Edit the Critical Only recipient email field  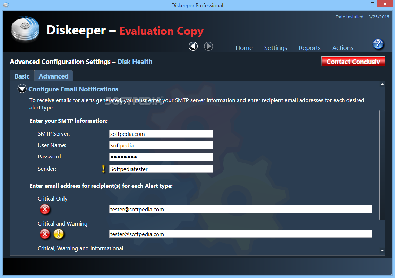click(x=241, y=209)
